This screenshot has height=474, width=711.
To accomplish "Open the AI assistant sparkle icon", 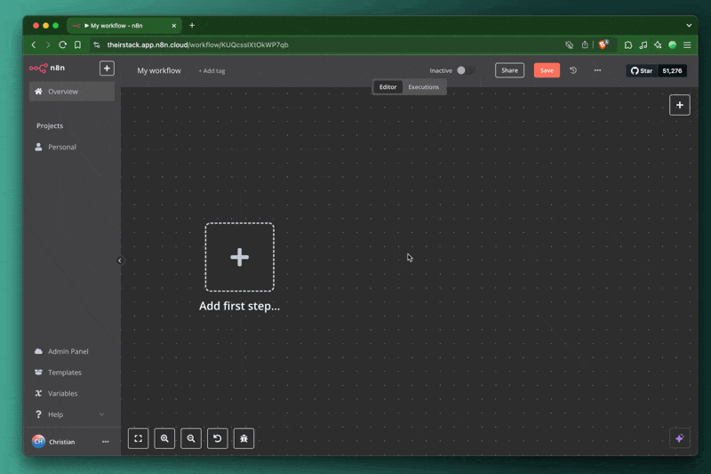I will tap(679, 438).
